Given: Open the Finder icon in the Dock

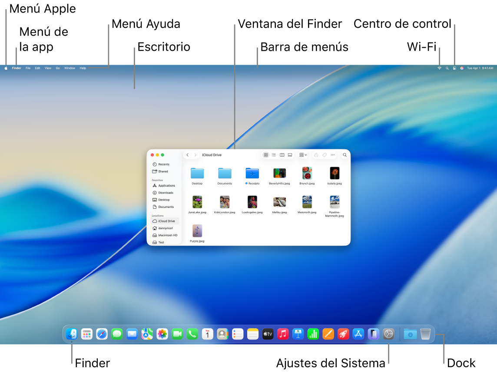Looking at the screenshot, I should click(71, 334).
